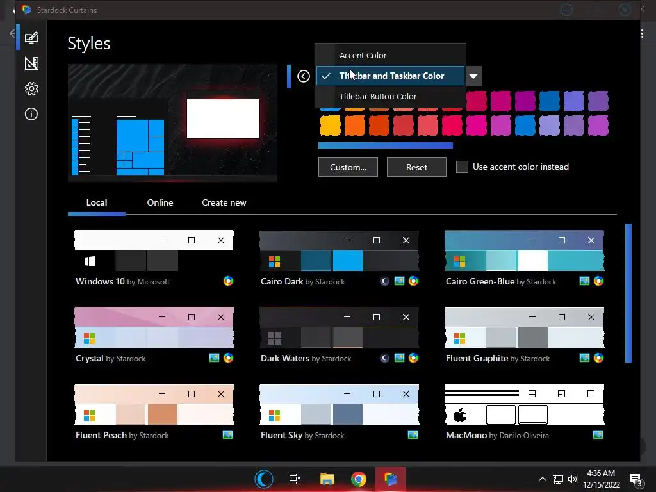656x492 pixels.
Task: Click the volume speaker tray icon
Action: pos(573,479)
